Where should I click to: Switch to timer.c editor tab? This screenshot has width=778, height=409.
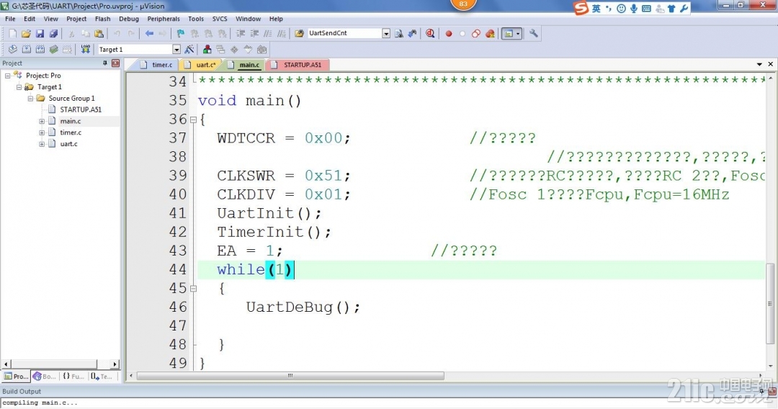pos(157,65)
